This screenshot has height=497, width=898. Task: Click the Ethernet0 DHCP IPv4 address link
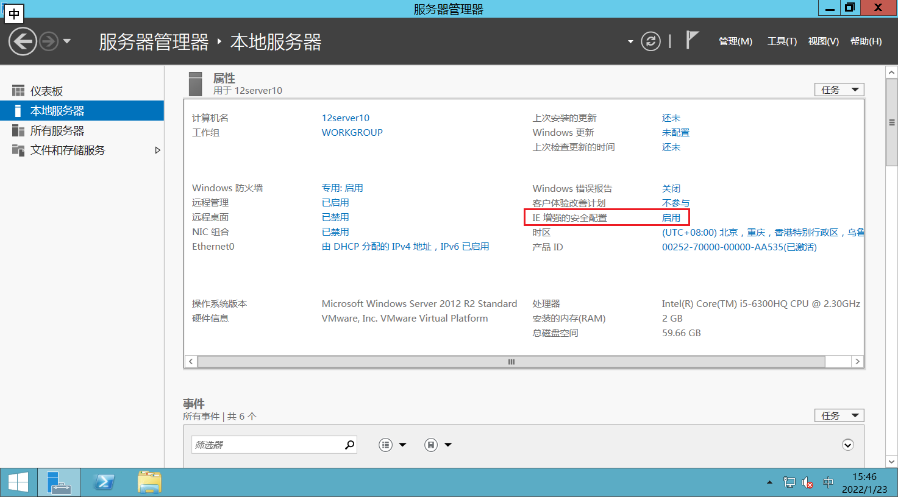(405, 247)
